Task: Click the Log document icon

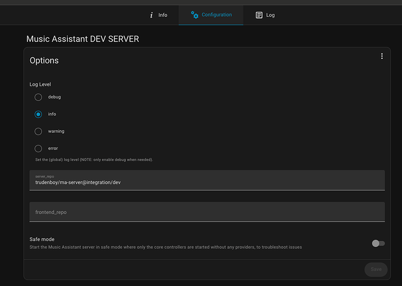Action: 259,15
